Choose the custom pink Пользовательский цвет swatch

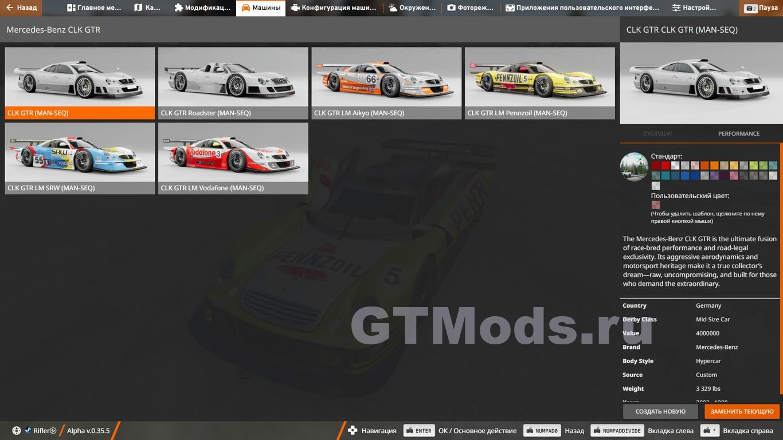click(x=656, y=205)
